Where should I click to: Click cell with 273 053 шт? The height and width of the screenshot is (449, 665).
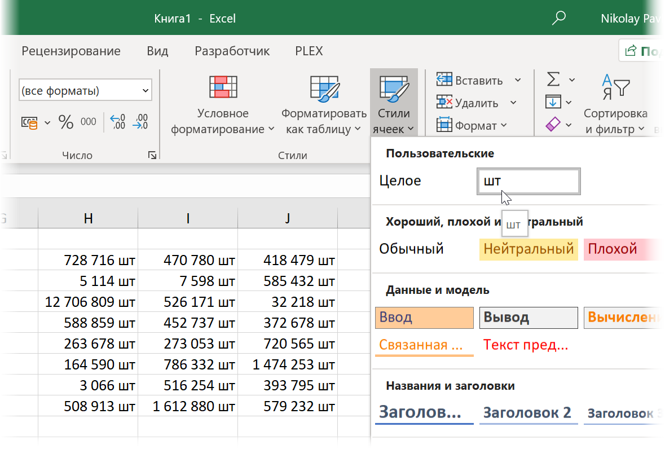187,343
